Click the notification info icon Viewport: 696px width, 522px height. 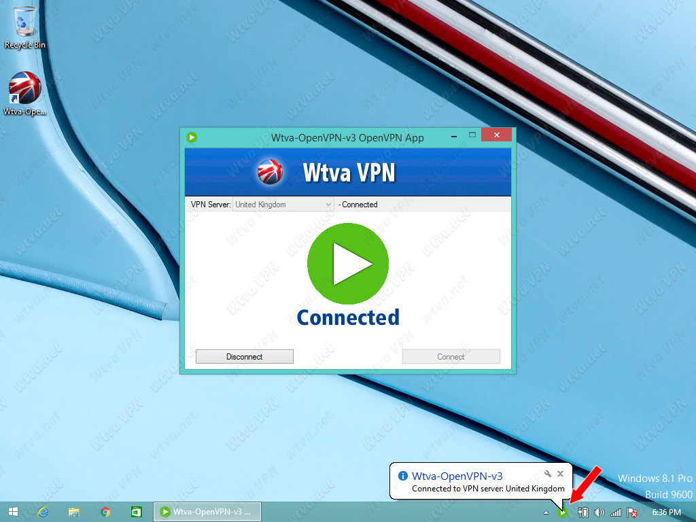[402, 476]
